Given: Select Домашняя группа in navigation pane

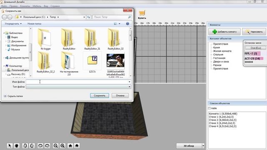Looking at the screenshot, I should tap(19, 58).
